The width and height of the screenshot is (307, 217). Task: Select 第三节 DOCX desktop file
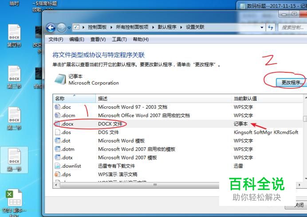pyautogui.click(x=14, y=77)
